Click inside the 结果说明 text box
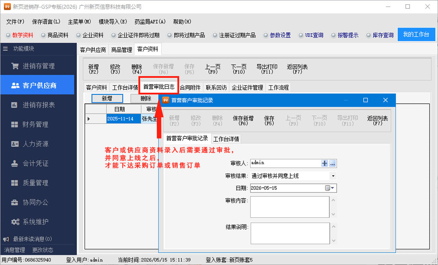The height and width of the screenshot is (265, 438). [x=290, y=233]
